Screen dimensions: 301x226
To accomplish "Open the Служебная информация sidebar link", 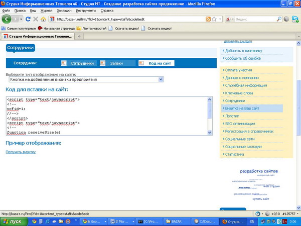I will pos(246,85).
